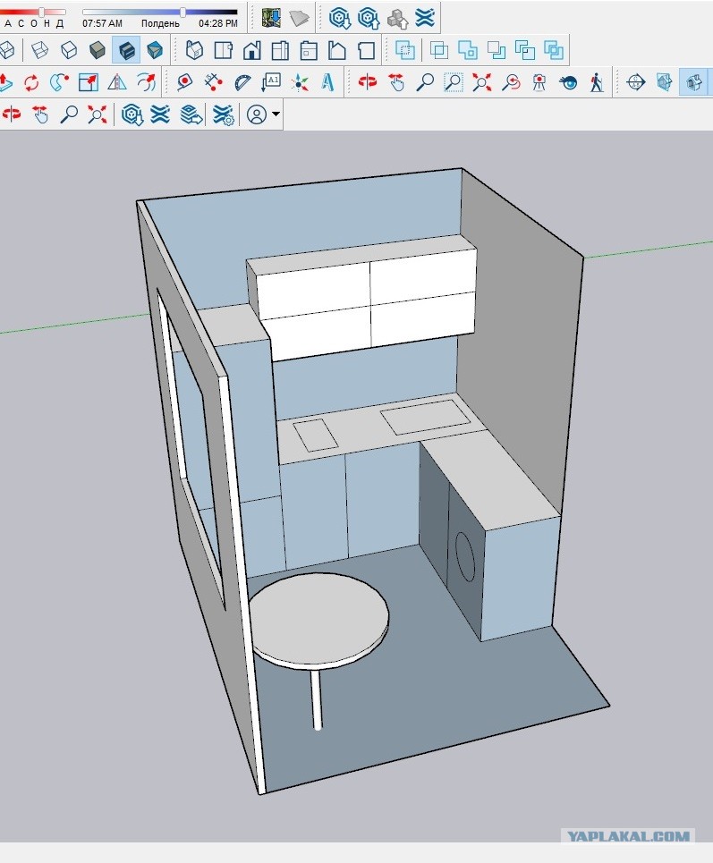Click the Zoom Window tool
713x863 pixels.
coord(454,82)
